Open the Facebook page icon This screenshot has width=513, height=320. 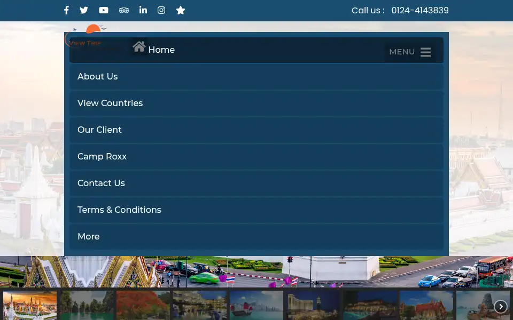pos(66,11)
